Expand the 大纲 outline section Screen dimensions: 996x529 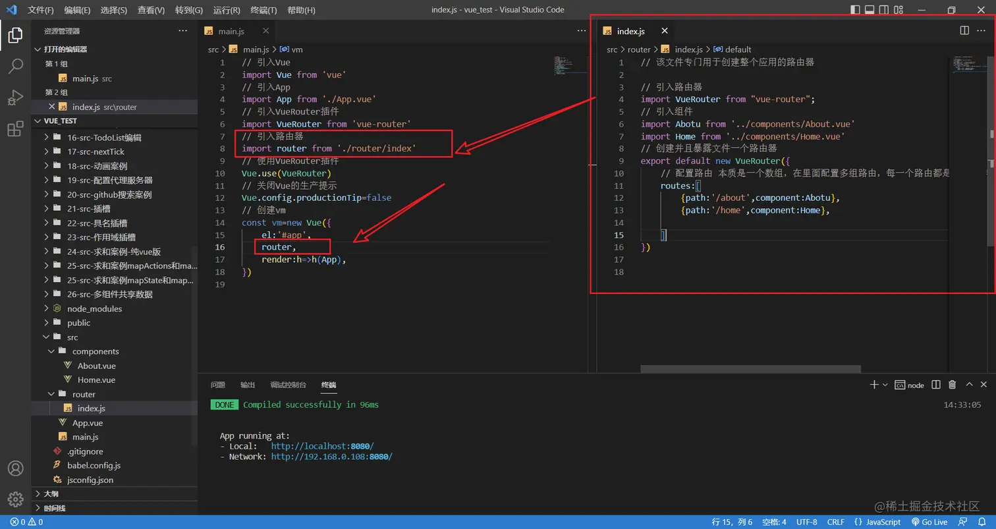[x=115, y=493]
